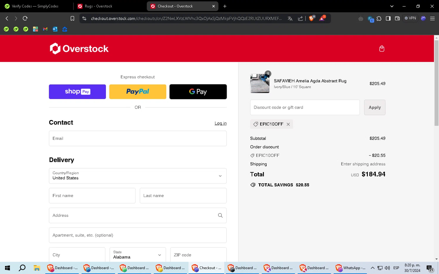Pay with the Shop Pay button
This screenshot has width=439, height=274.
[77, 92]
